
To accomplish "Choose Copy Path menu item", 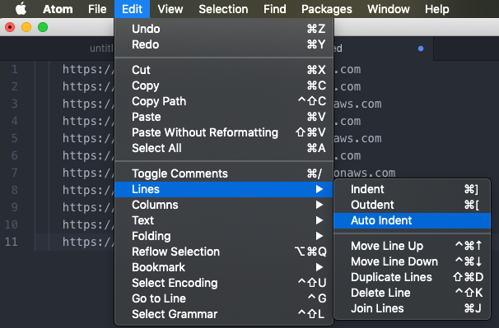I will pos(224,101).
